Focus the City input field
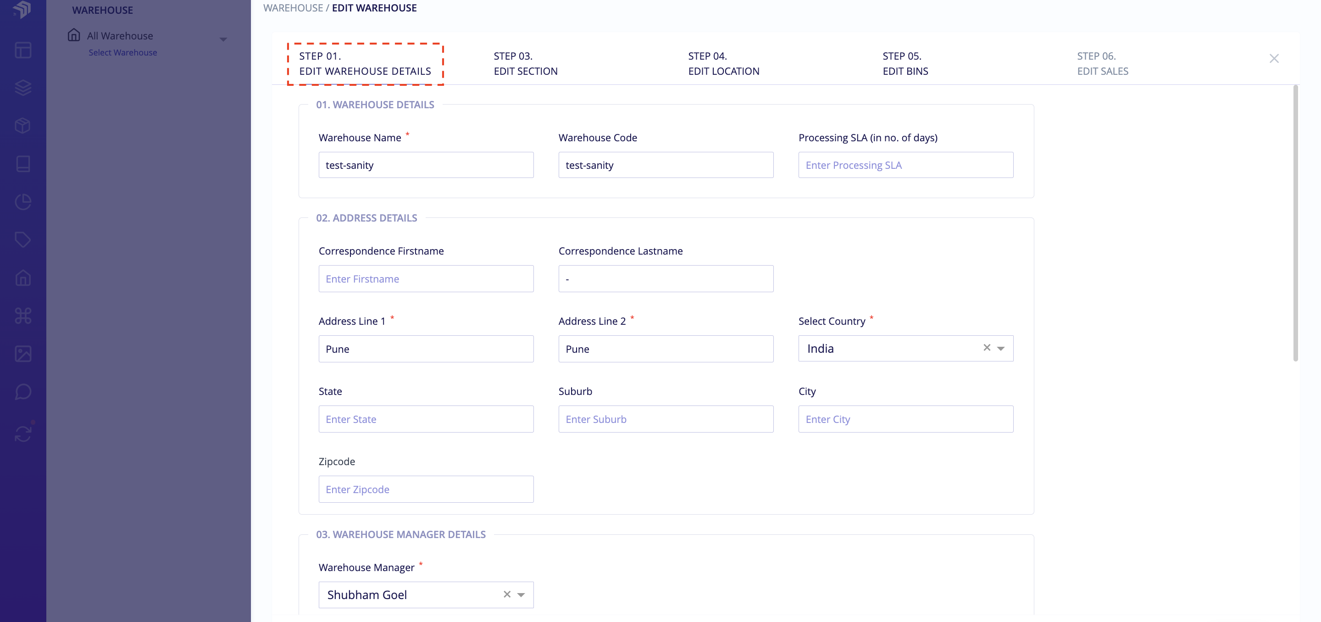This screenshot has height=622, width=1321. [905, 419]
